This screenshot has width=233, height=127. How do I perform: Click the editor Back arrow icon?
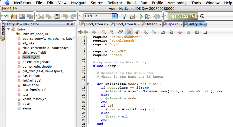(86, 32)
